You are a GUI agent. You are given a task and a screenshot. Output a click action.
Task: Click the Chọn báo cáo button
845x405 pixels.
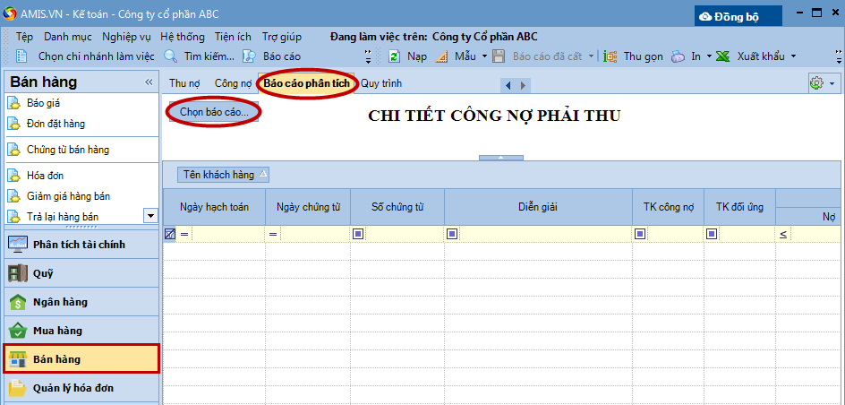(214, 112)
